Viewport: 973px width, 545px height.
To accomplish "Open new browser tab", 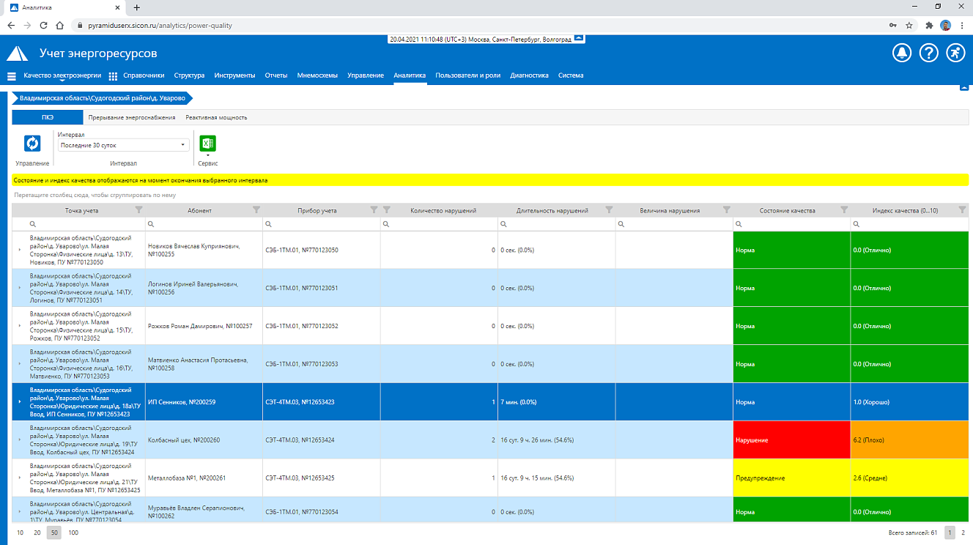I will coord(137,7).
